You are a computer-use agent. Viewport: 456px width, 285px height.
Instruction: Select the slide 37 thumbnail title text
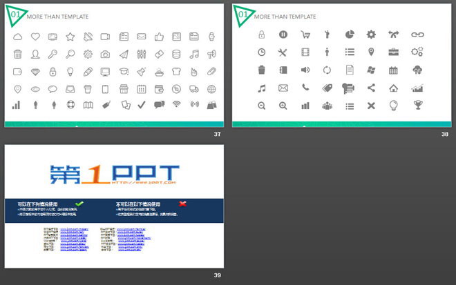tap(57, 16)
